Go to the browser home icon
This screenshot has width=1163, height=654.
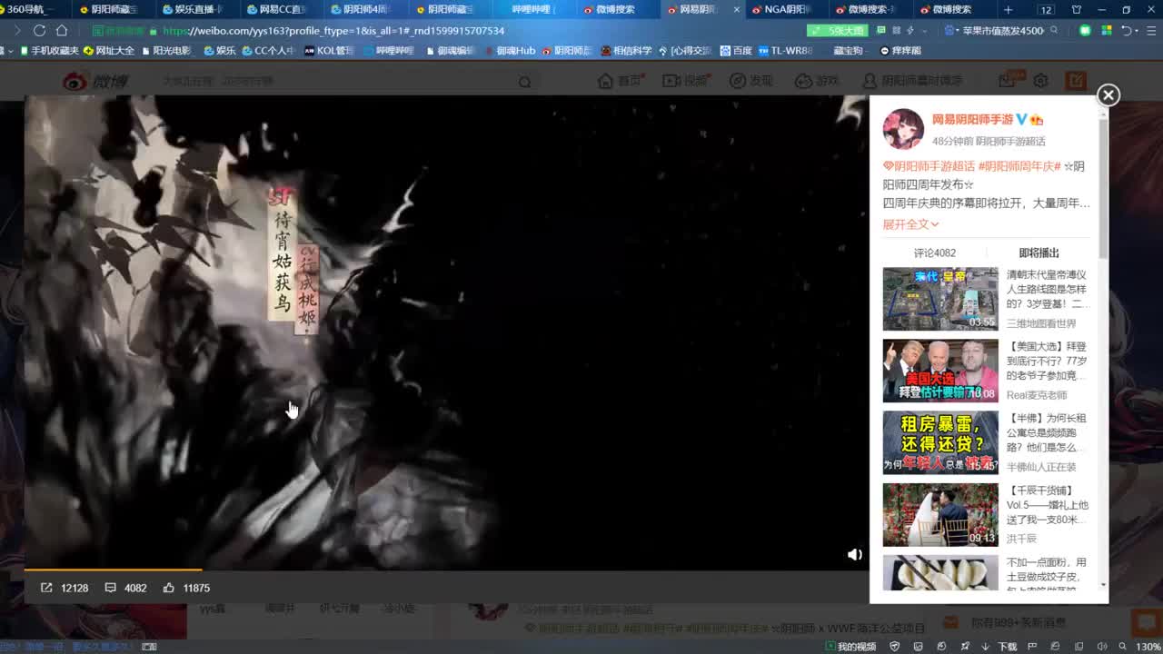[x=61, y=30]
